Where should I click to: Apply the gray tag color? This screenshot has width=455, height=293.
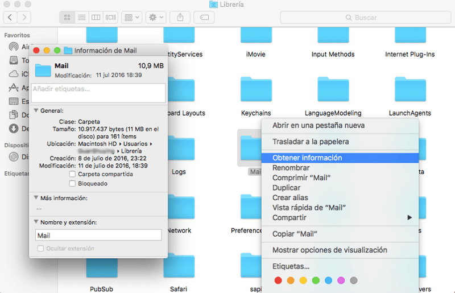tap(354, 280)
